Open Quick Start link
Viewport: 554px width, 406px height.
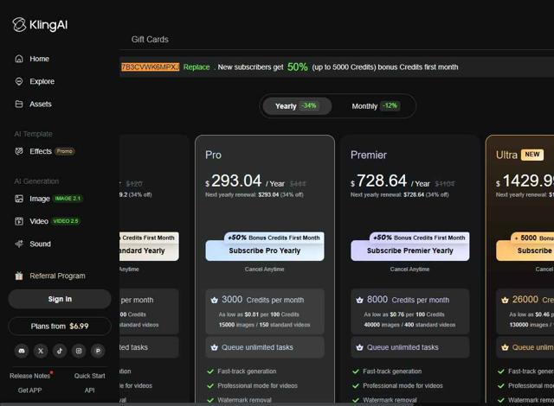click(x=90, y=376)
